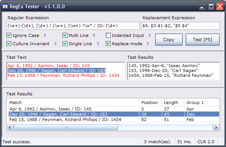The width and height of the screenshot is (226, 147).
Task: Click '31 ms.' timing in status bar
Action: click(x=184, y=142)
